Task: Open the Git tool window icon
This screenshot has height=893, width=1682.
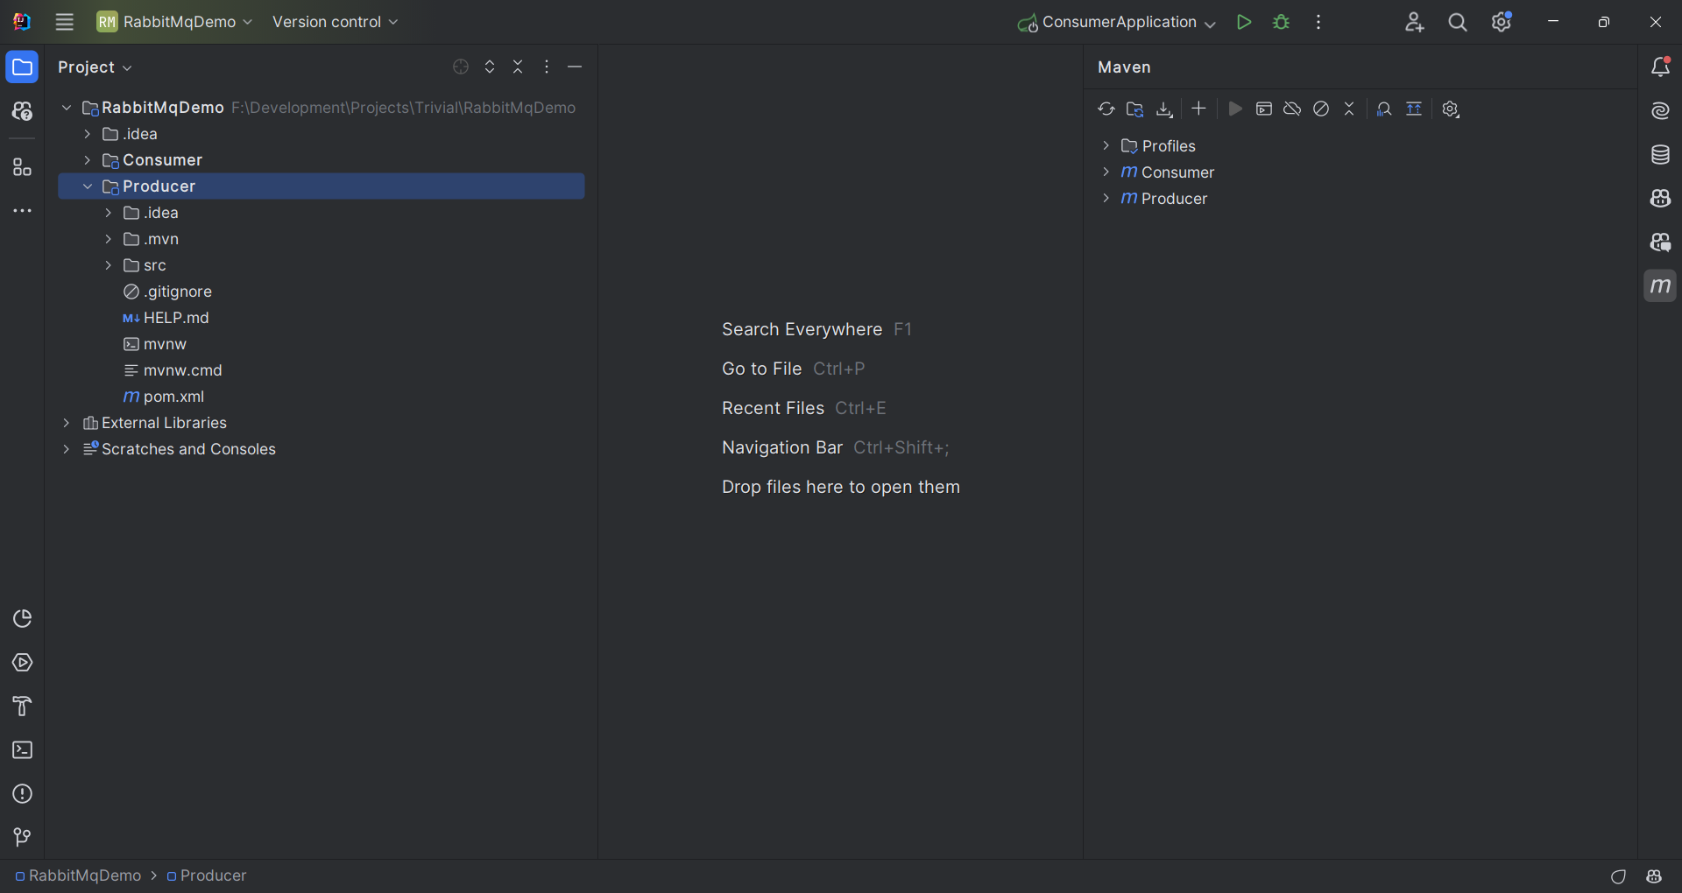Action: [23, 838]
